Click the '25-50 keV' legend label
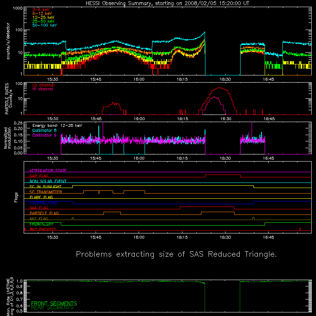Viewport: 316px width, 316px height. [x=43, y=21]
